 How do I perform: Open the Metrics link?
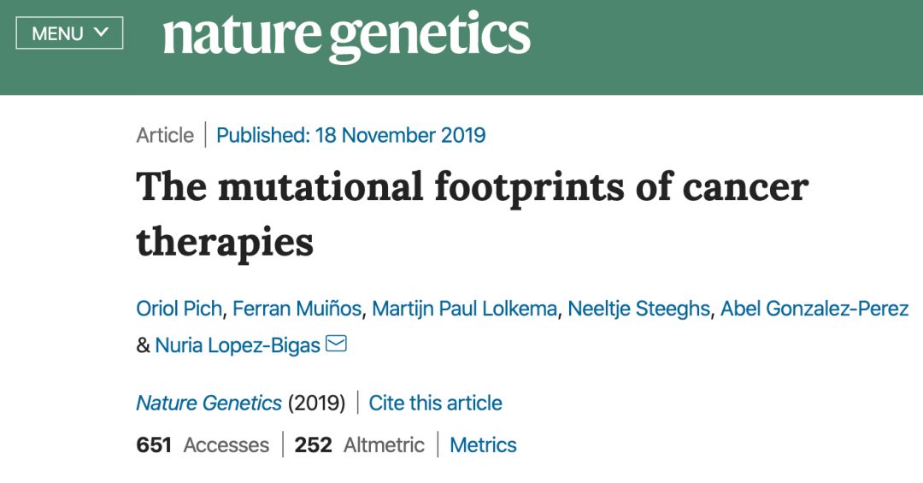(x=483, y=445)
